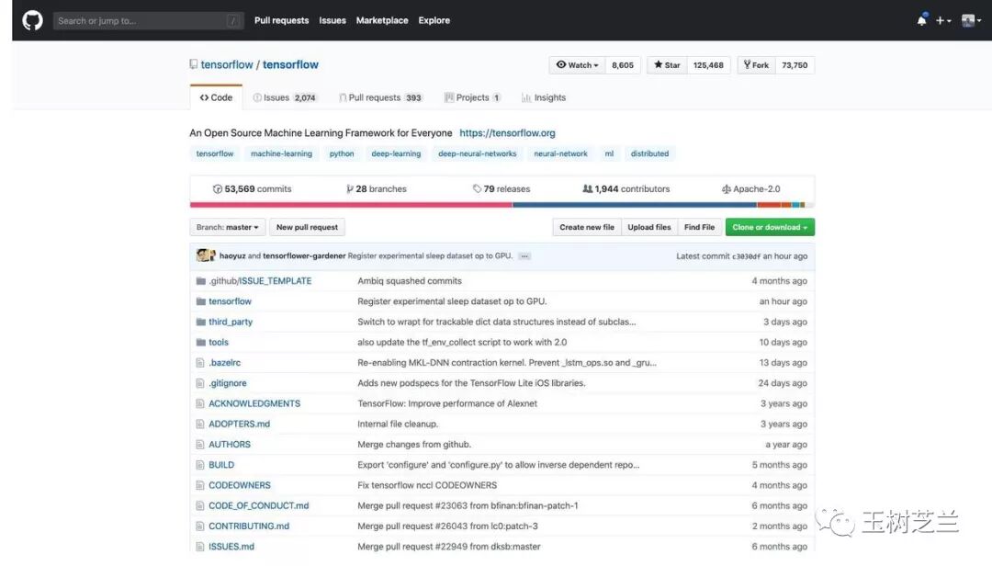Open the user avatar menu

pos(971,21)
